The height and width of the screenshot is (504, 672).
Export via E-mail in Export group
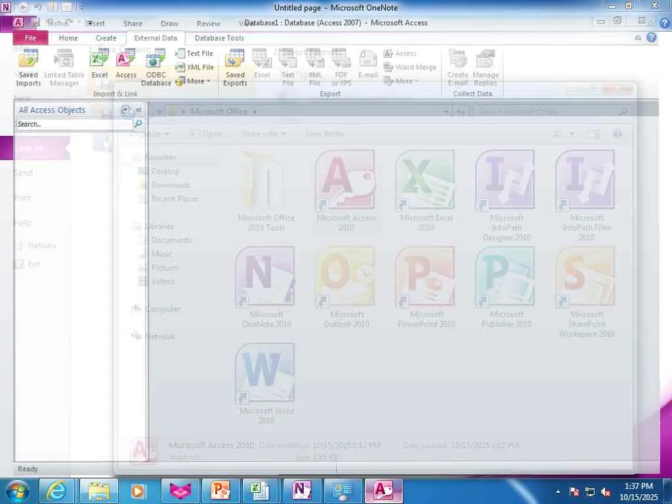[x=367, y=64]
